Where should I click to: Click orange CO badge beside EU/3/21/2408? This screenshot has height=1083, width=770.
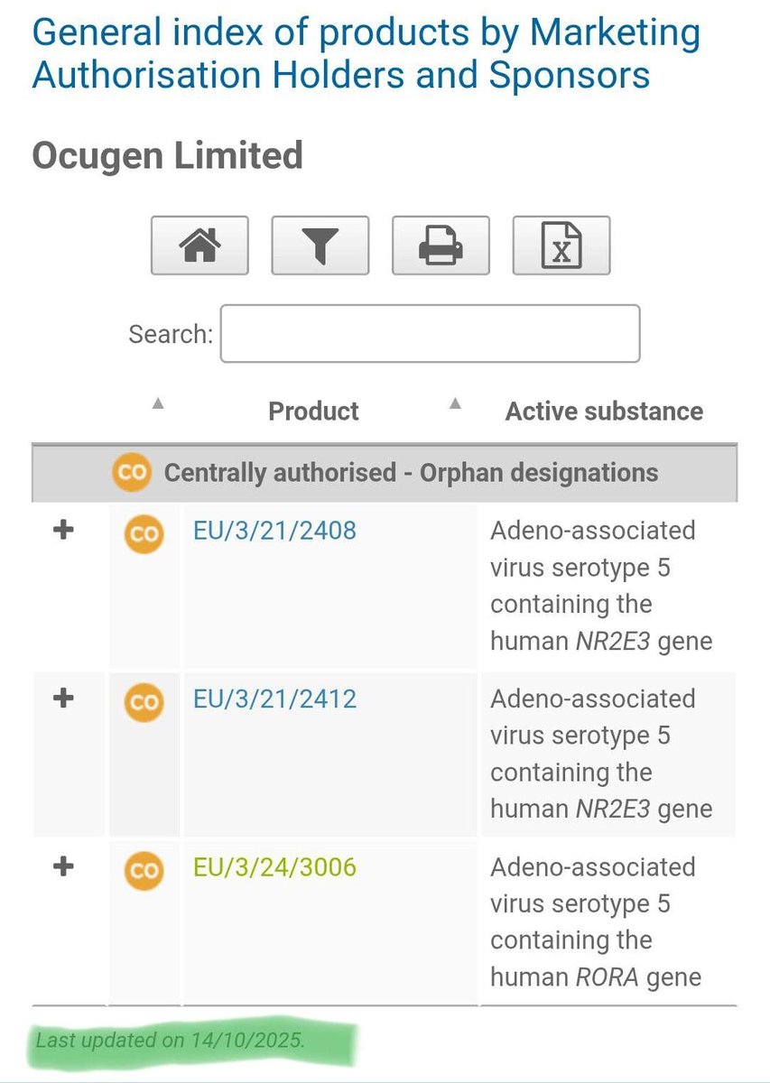click(x=143, y=533)
